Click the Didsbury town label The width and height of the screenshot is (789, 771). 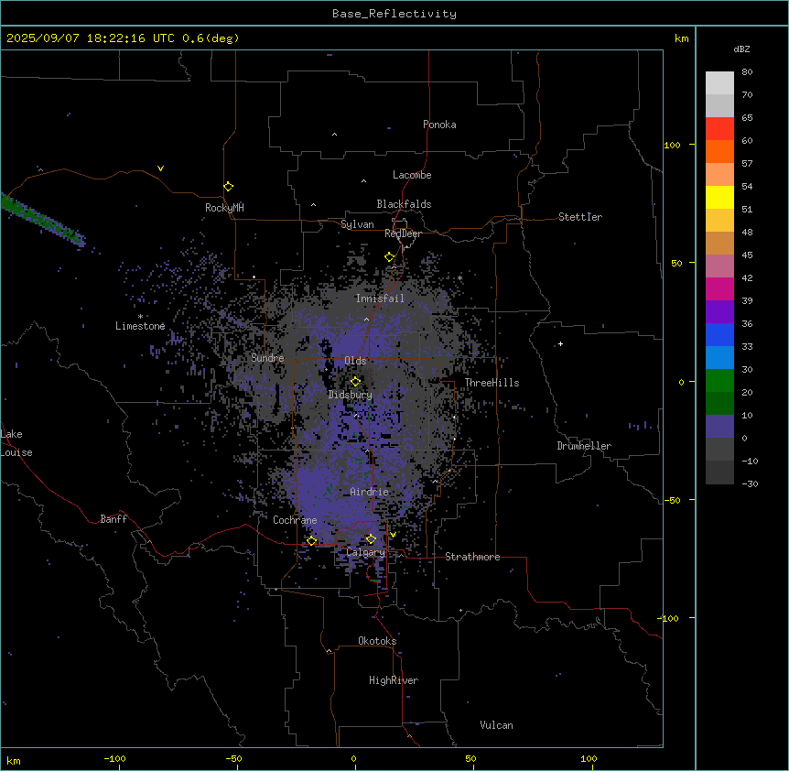pyautogui.click(x=351, y=395)
